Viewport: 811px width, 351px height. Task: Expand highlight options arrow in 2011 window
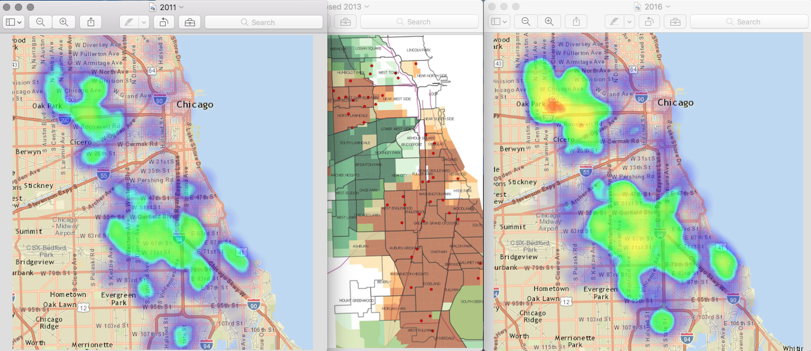click(144, 22)
